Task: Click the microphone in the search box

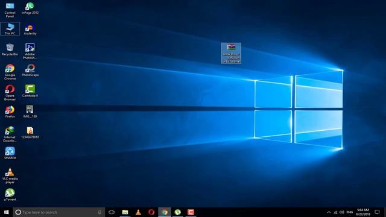Action: coord(100,212)
